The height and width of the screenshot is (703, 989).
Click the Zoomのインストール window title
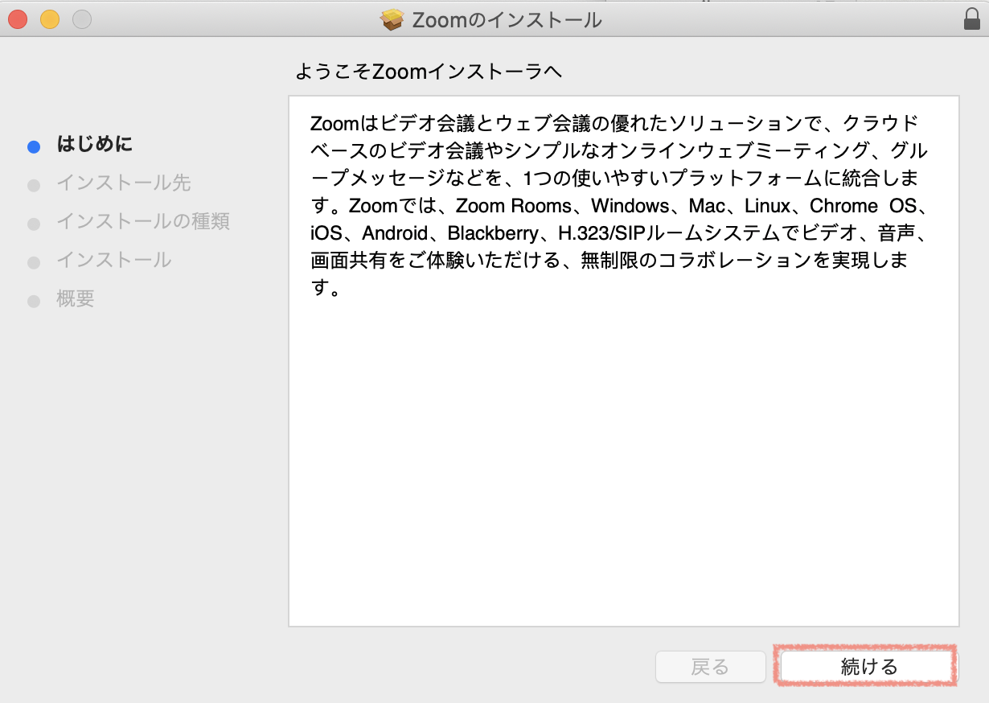507,19
